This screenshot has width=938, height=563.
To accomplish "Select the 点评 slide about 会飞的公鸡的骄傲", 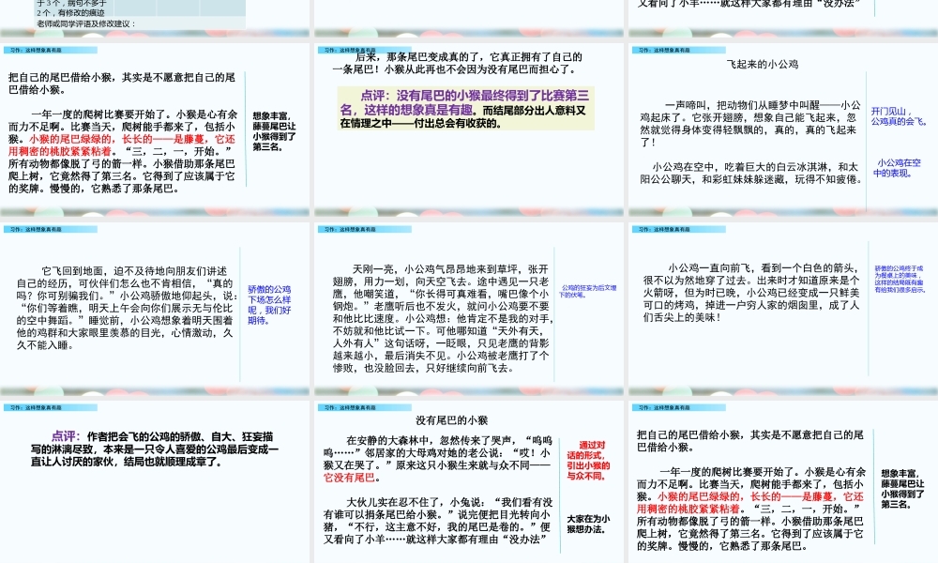I will 155,481.
